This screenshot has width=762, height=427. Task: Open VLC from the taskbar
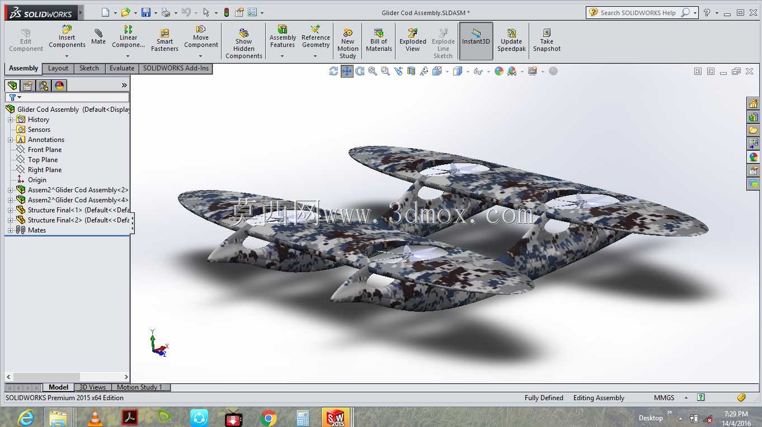click(96, 417)
